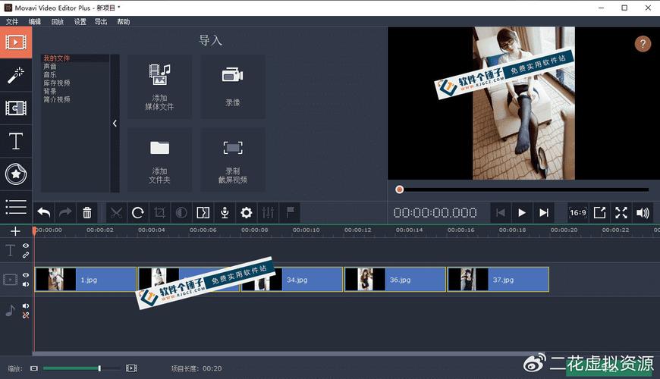Open the 导出 menu
660x379 pixels.
click(x=101, y=22)
